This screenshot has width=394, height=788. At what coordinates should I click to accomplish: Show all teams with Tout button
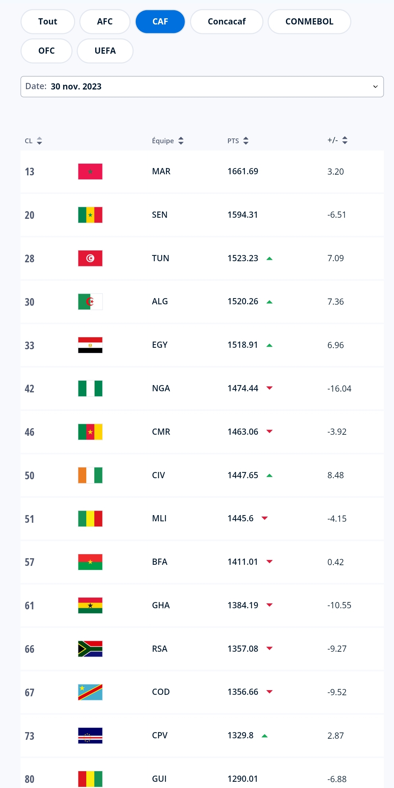point(48,22)
